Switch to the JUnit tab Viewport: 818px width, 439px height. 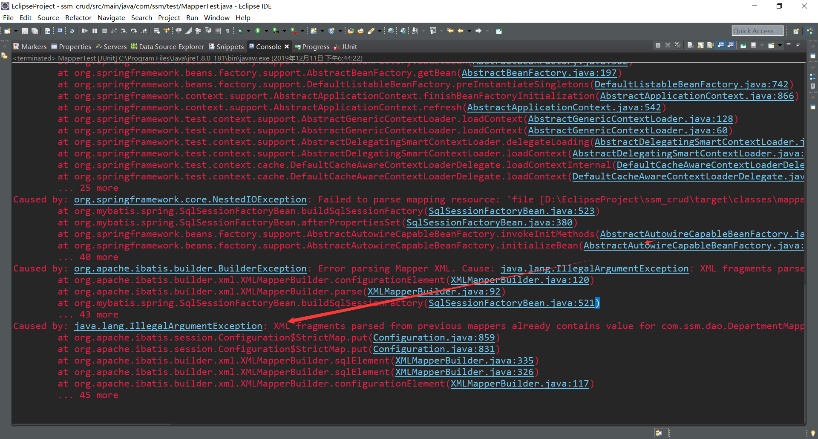point(346,46)
